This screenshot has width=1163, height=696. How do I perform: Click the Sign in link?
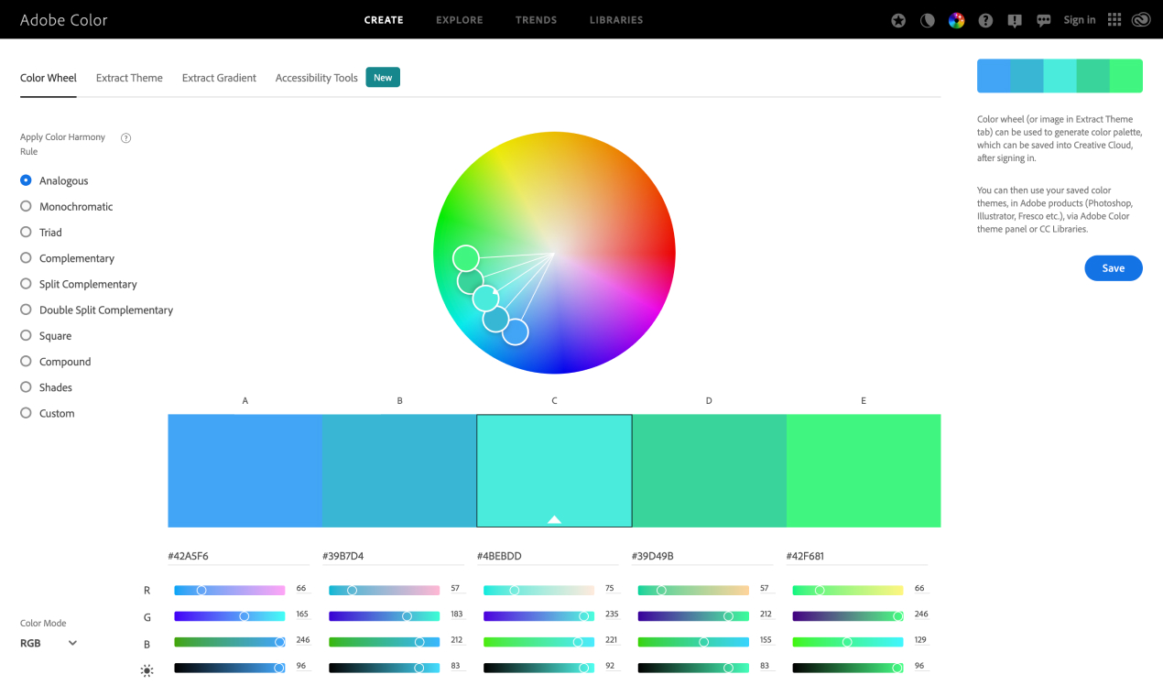point(1080,19)
